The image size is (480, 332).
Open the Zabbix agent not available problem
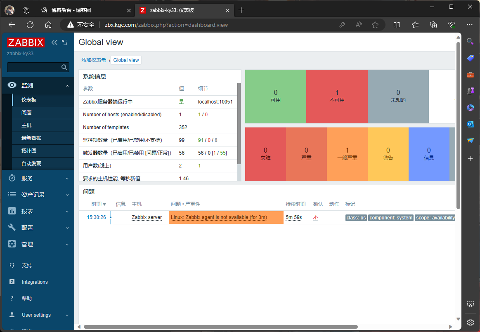219,217
